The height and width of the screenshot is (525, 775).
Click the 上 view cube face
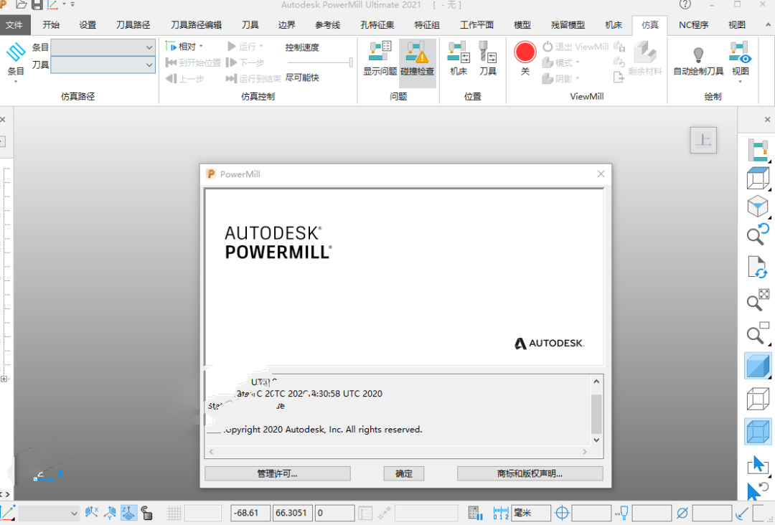click(x=703, y=140)
